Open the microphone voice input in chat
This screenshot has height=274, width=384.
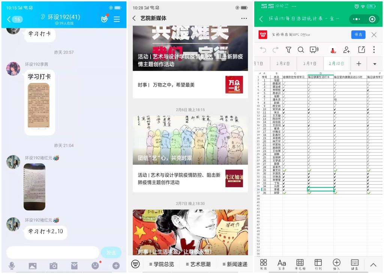pos(12,266)
